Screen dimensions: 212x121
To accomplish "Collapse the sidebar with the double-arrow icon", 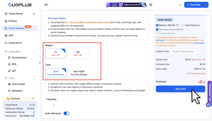I will click(40, 63).
